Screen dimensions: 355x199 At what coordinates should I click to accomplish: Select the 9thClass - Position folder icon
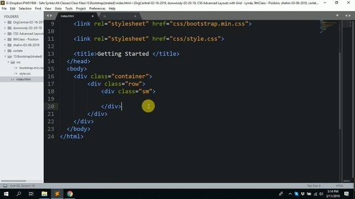tap(9, 39)
